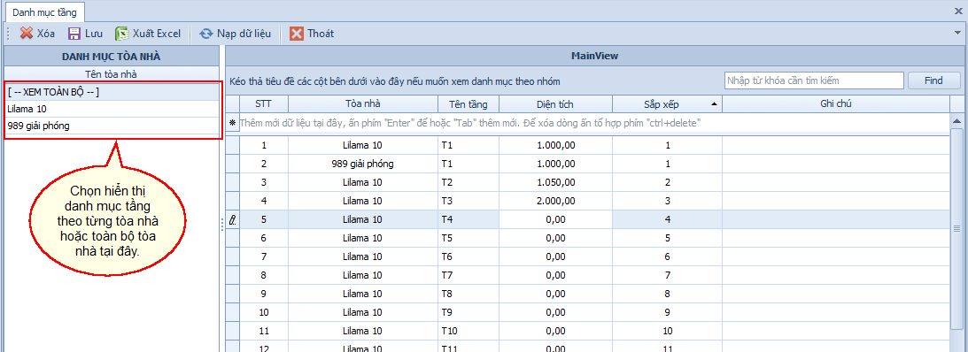Click the T3 floor name cell
The height and width of the screenshot is (352, 968).
(x=469, y=201)
